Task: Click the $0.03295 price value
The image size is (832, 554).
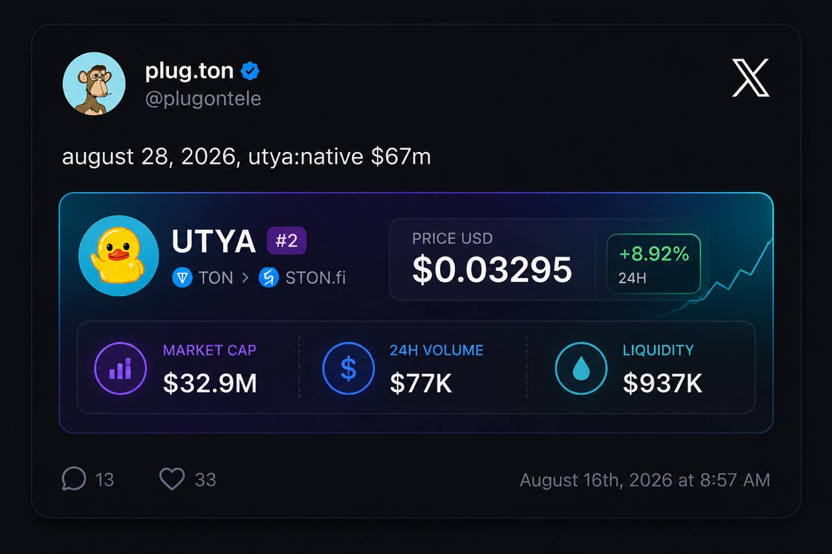Action: coord(492,270)
